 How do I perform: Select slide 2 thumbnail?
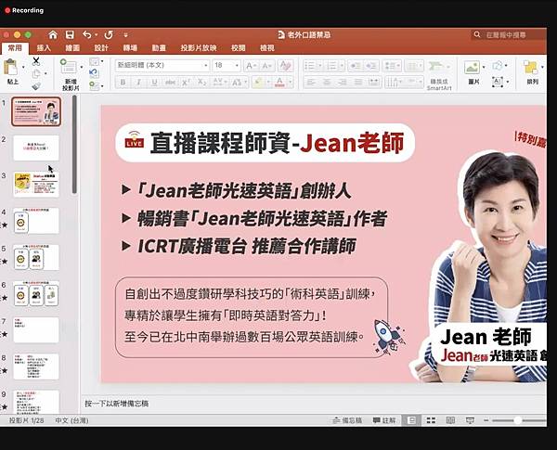36,148
